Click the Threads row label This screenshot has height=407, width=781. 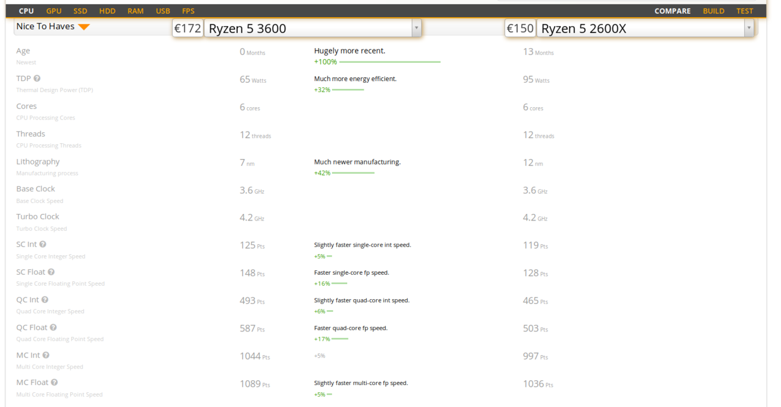(x=31, y=134)
